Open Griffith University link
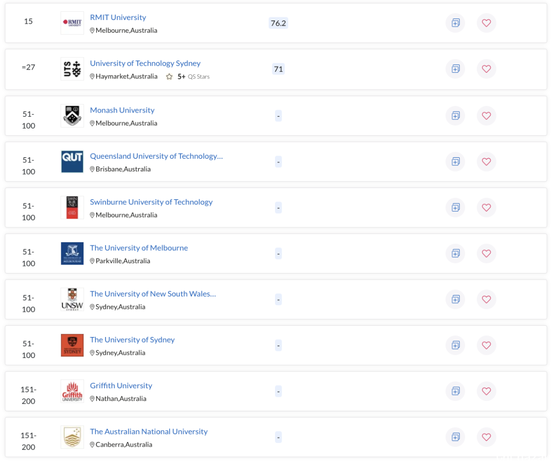This screenshot has height=463, width=553. (121, 385)
